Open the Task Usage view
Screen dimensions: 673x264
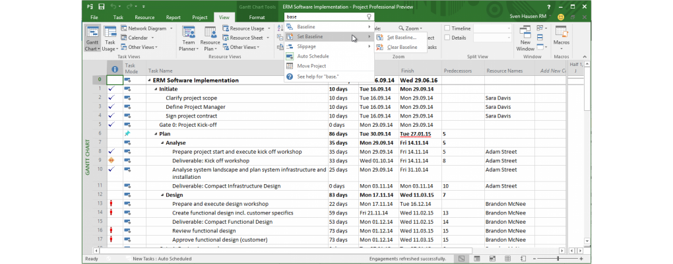pyautogui.click(x=110, y=39)
